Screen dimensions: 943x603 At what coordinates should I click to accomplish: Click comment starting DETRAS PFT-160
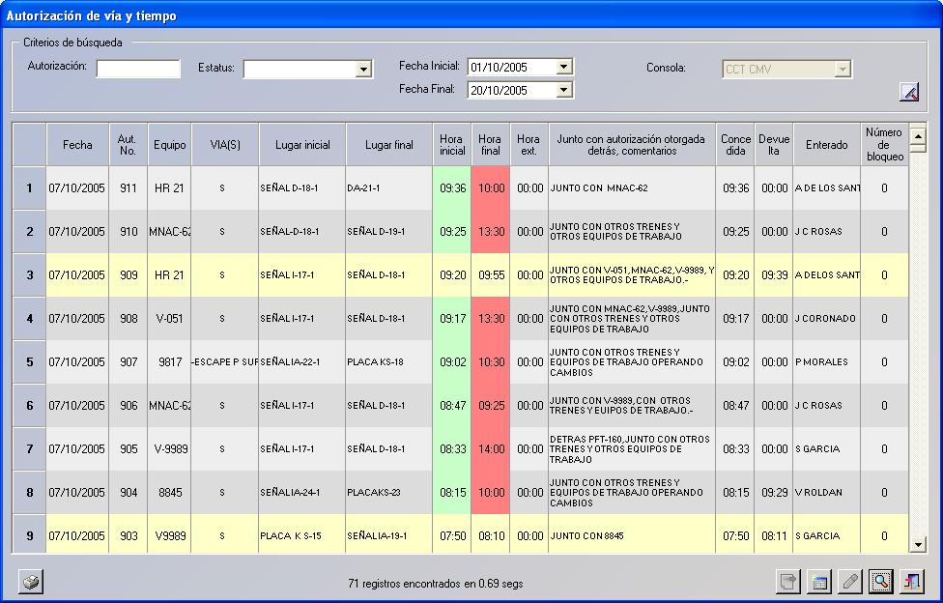click(630, 449)
